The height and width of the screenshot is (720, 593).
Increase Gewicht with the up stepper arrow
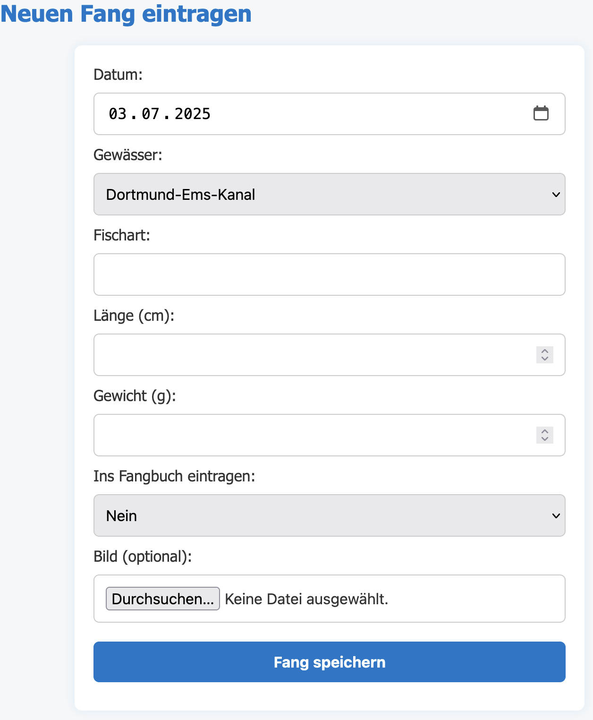[x=545, y=431]
